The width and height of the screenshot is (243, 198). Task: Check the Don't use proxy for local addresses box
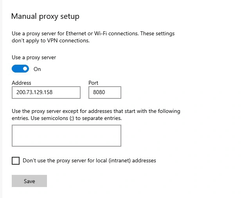[x=16, y=161]
